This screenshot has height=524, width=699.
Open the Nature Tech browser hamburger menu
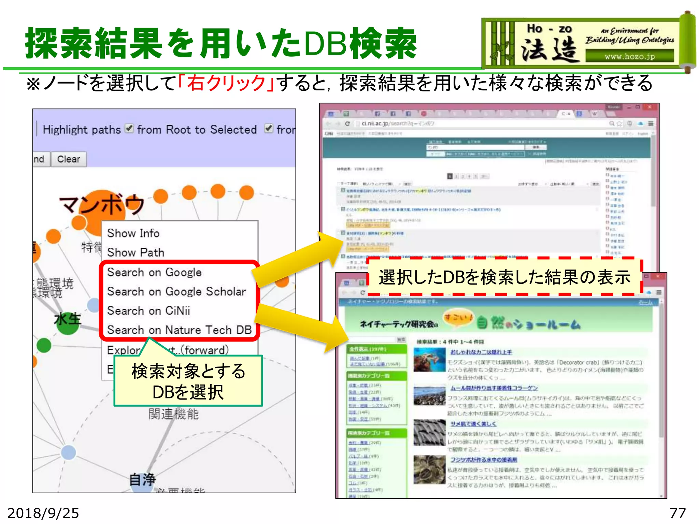click(x=659, y=292)
